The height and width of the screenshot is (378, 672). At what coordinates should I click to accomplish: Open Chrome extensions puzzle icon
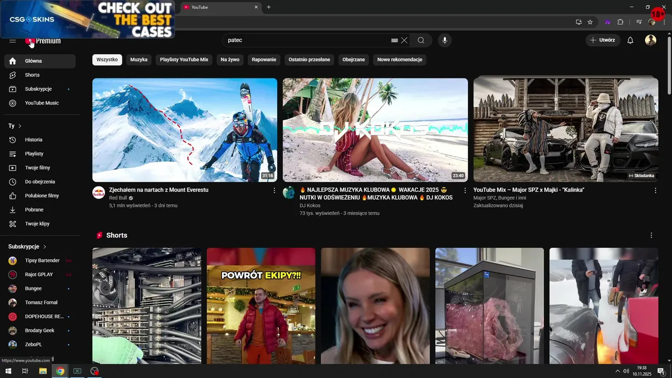(x=621, y=22)
